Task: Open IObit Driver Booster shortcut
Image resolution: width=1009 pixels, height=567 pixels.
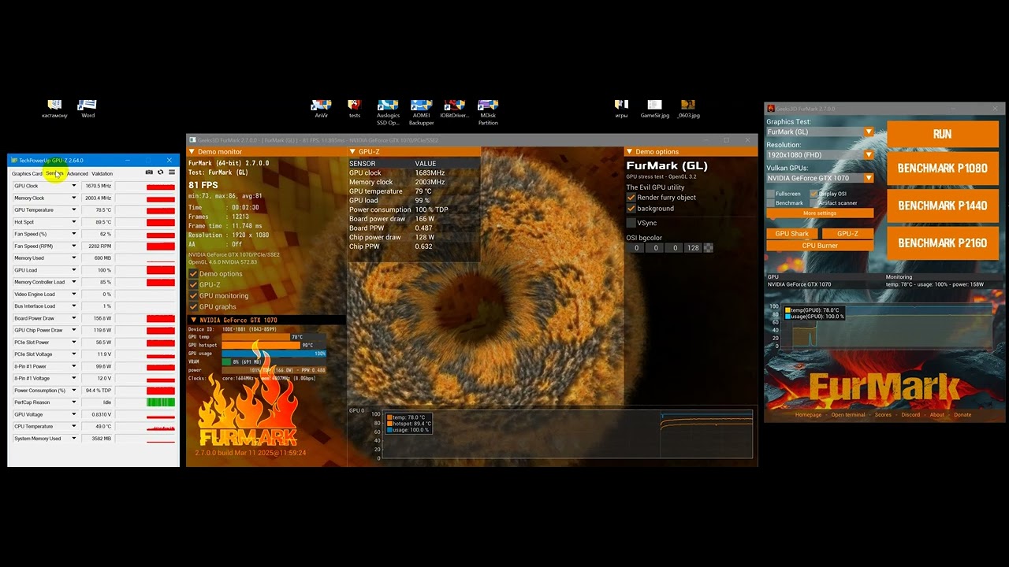Action: 455,109
